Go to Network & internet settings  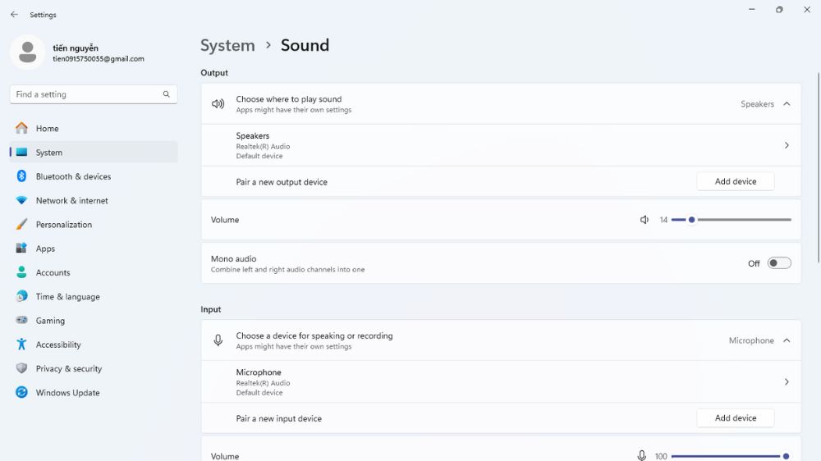(x=94, y=200)
